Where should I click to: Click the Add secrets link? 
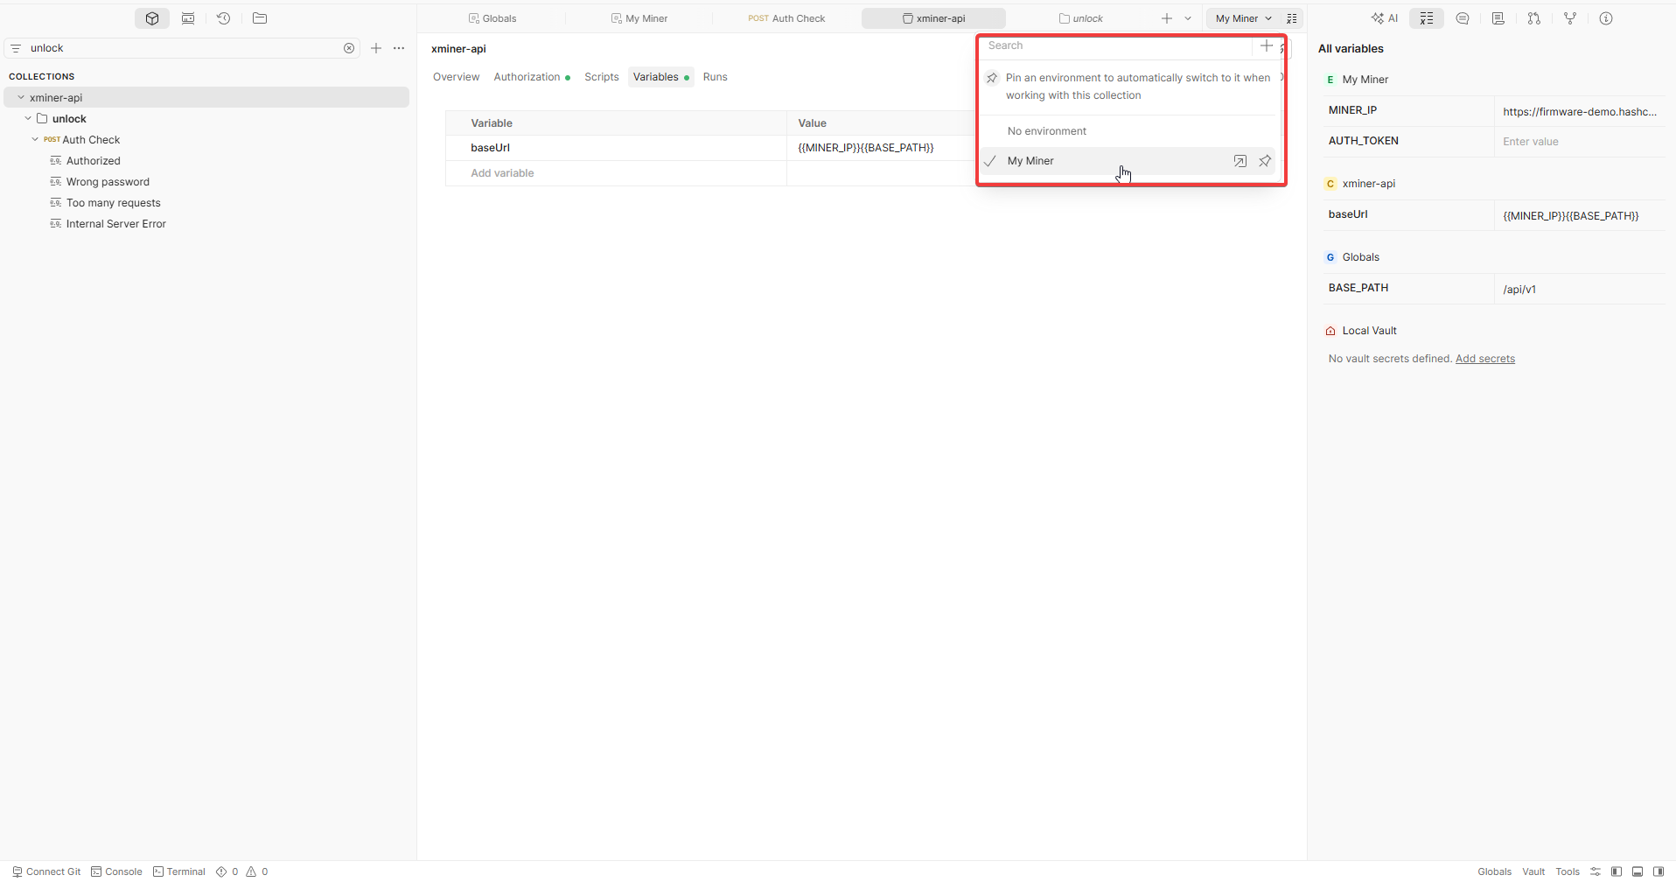point(1485,359)
